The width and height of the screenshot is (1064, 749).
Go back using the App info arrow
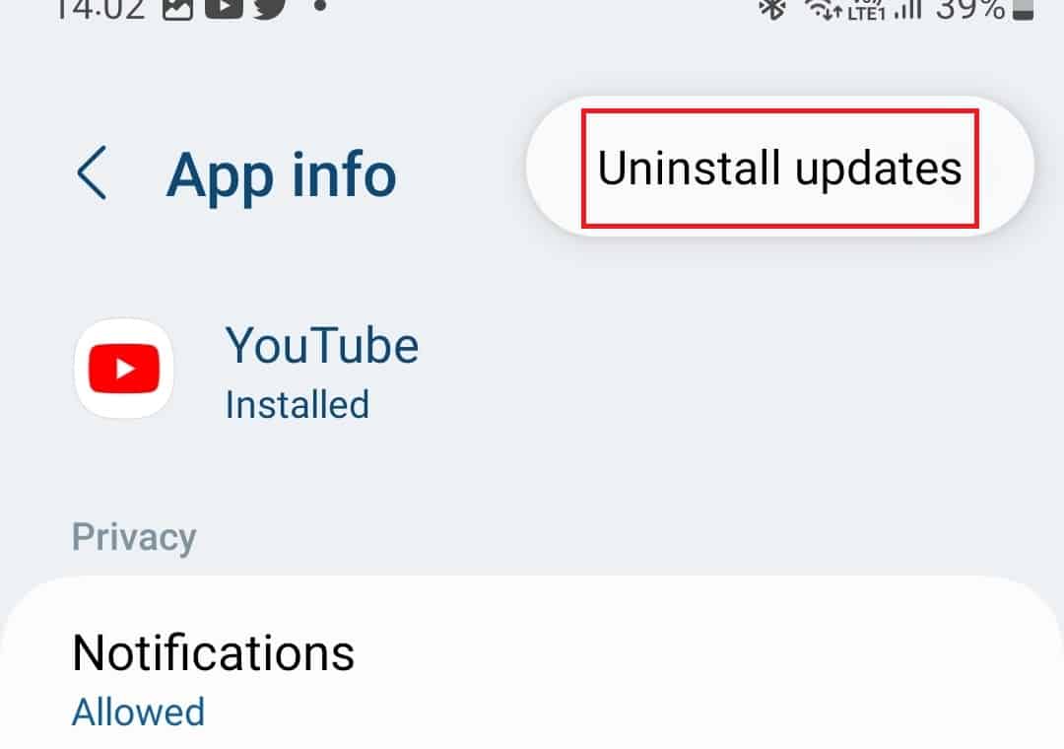[x=92, y=172]
